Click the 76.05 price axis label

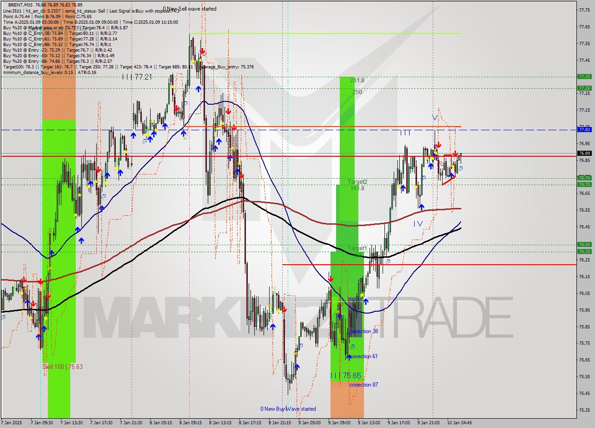click(584, 293)
